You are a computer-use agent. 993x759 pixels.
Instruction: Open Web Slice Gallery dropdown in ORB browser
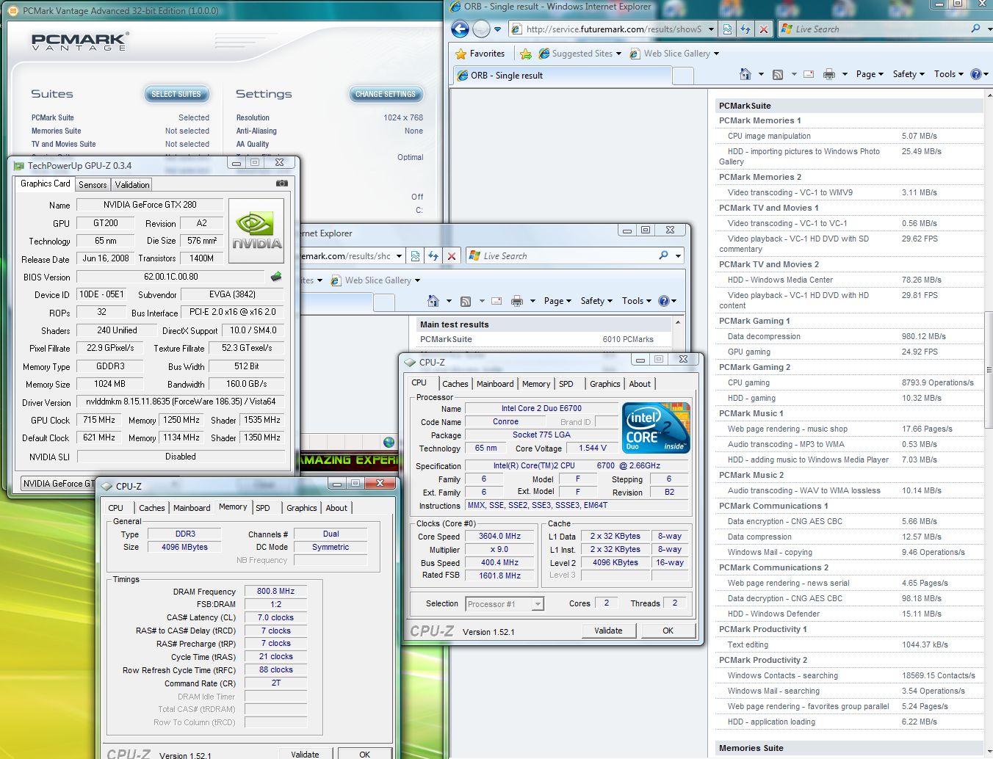coord(716,54)
